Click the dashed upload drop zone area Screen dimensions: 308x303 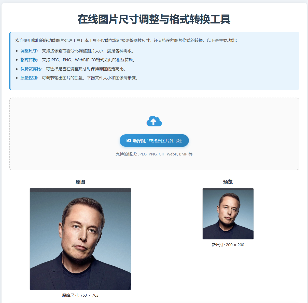point(154,134)
